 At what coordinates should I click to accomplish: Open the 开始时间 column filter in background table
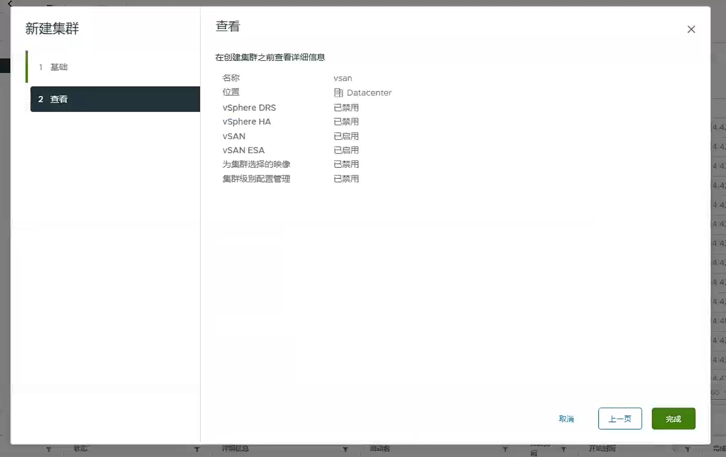(687, 449)
